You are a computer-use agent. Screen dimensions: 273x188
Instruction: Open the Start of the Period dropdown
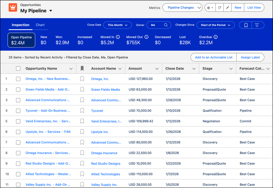215,25
